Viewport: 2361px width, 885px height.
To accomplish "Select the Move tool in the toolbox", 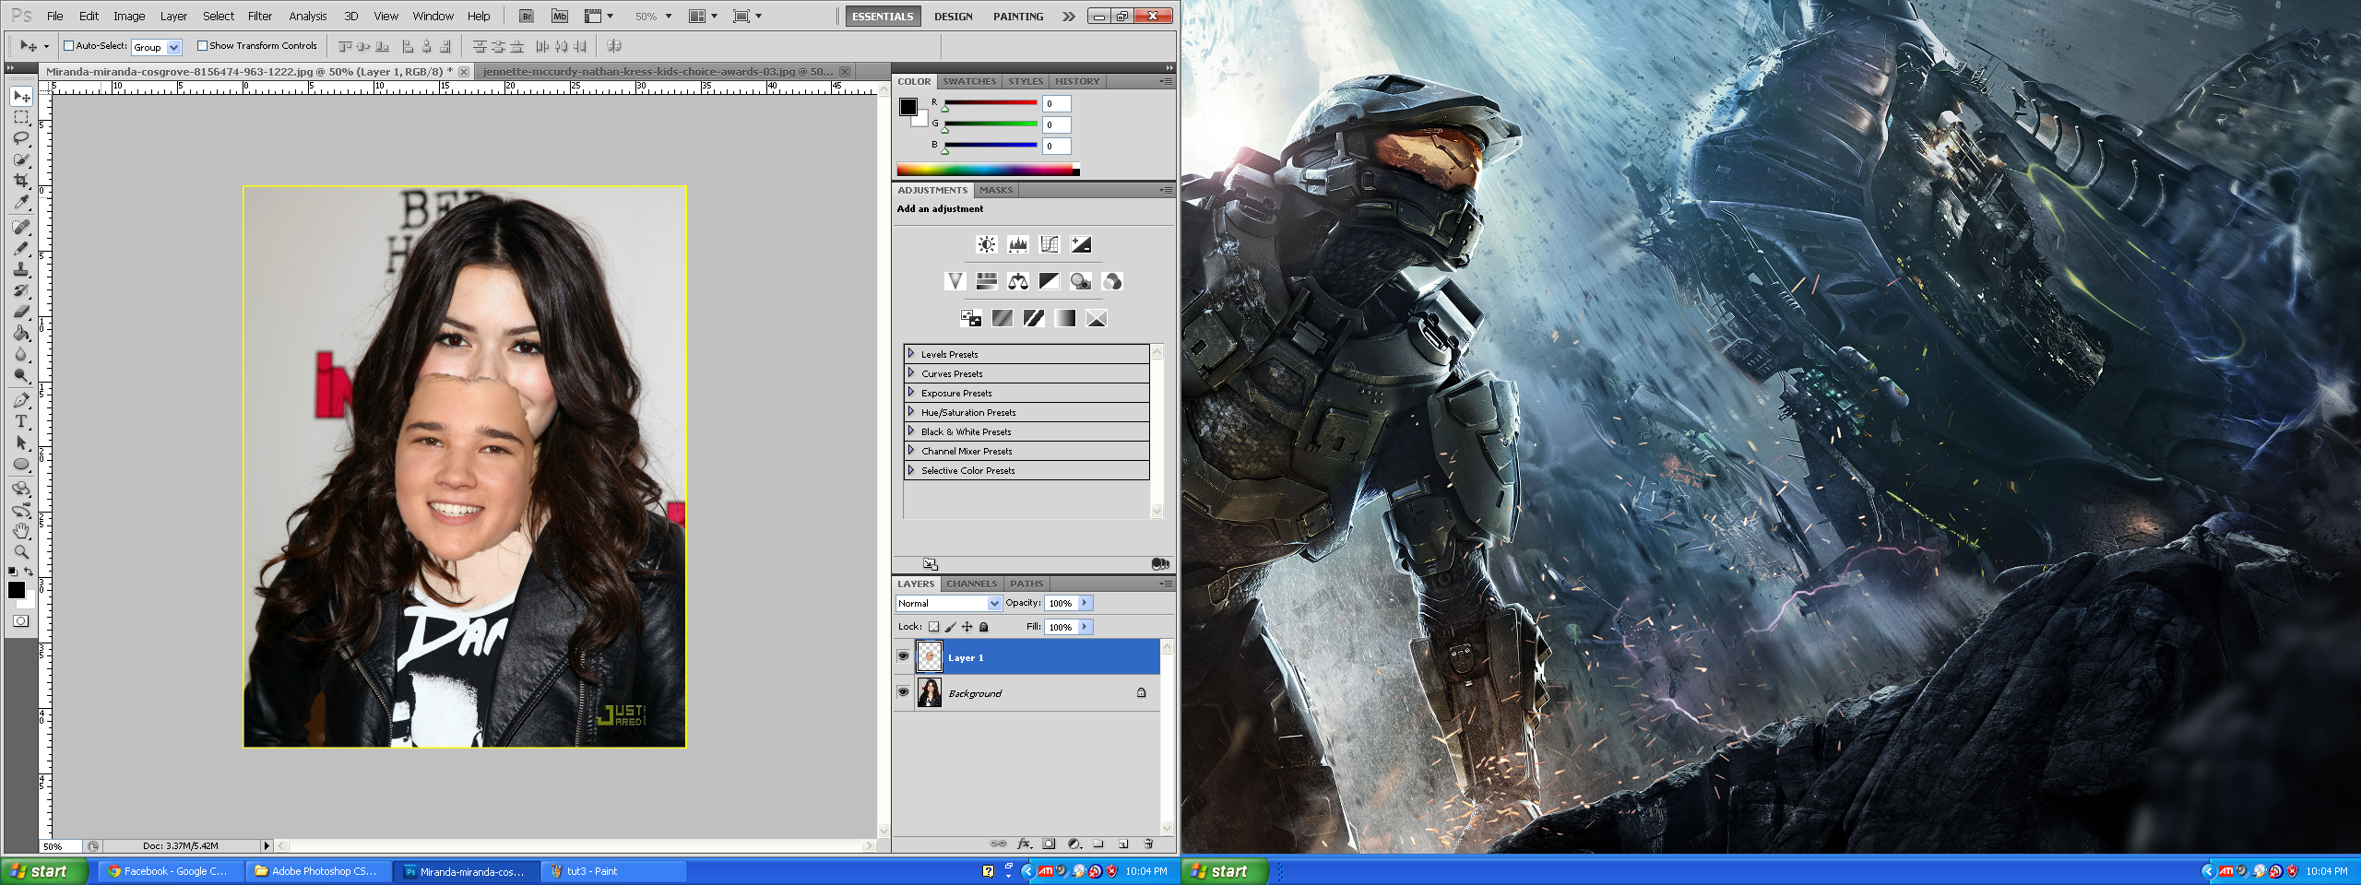I will [21, 96].
